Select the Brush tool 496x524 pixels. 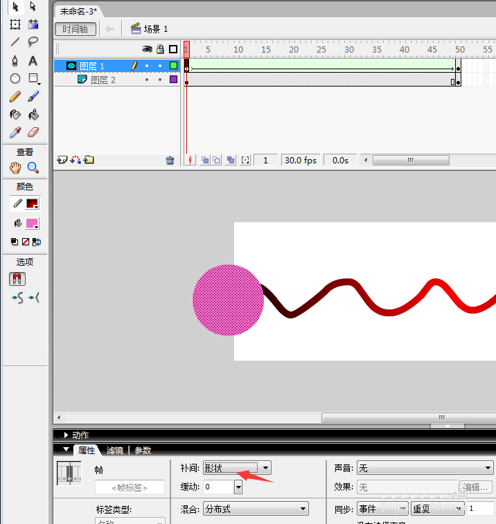point(33,97)
